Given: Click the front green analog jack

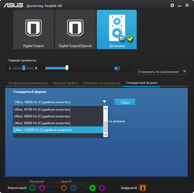Looking at the screenshot, I should 32,188.
